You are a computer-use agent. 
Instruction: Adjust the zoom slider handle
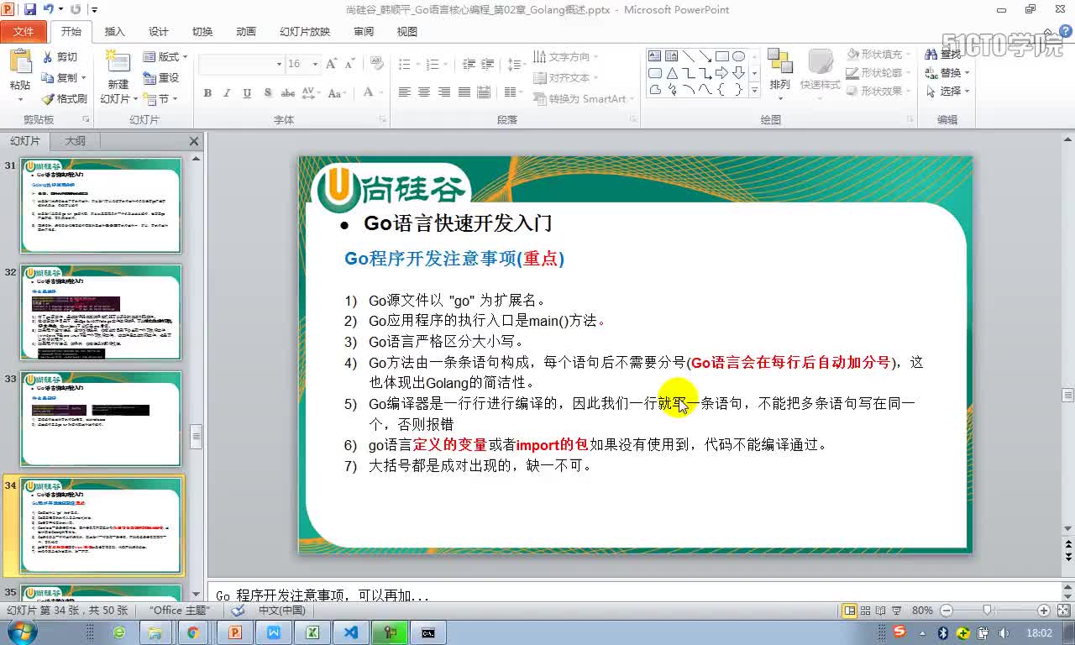coord(988,611)
